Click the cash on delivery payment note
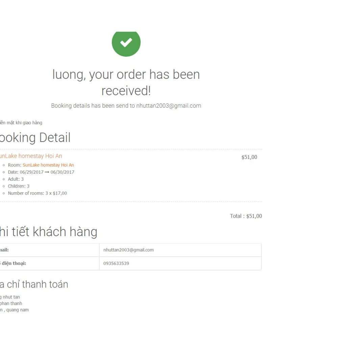346x346 pixels. coord(21,123)
